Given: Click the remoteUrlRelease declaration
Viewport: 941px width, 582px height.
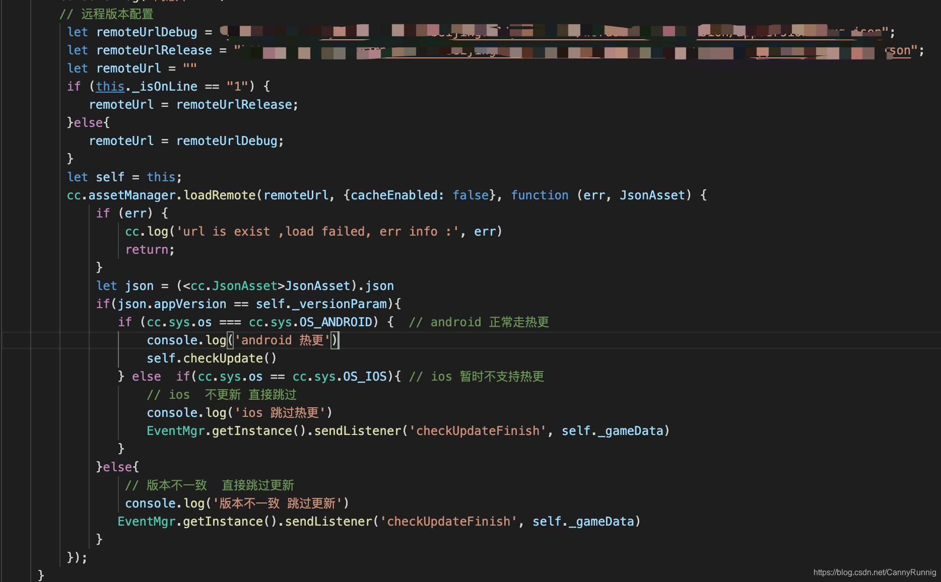Looking at the screenshot, I should 154,50.
